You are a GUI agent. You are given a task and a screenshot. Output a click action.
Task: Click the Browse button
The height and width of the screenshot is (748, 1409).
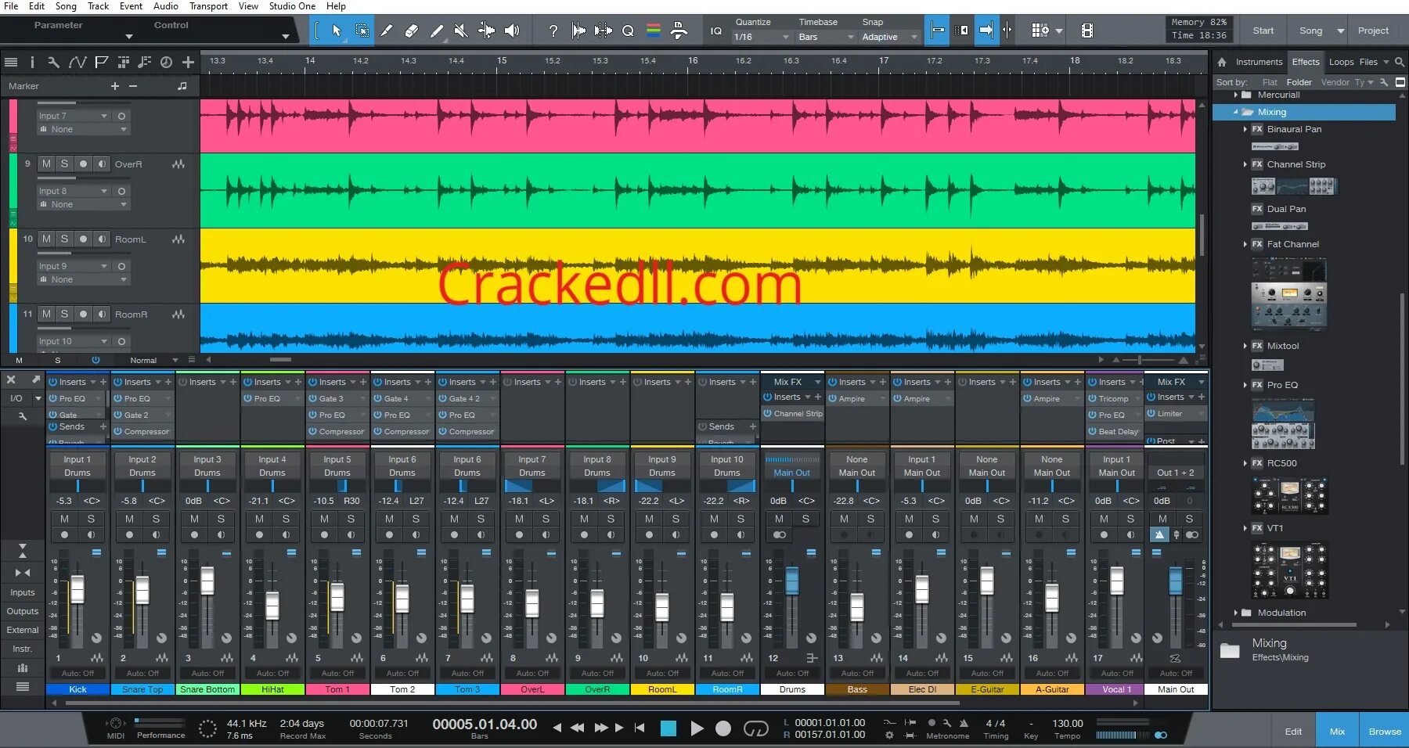pyautogui.click(x=1384, y=732)
